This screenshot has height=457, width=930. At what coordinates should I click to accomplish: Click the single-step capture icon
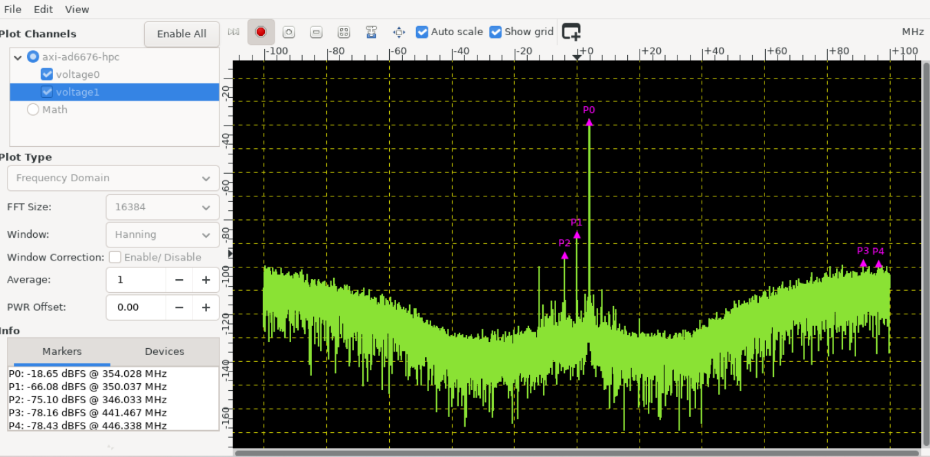coord(234,32)
